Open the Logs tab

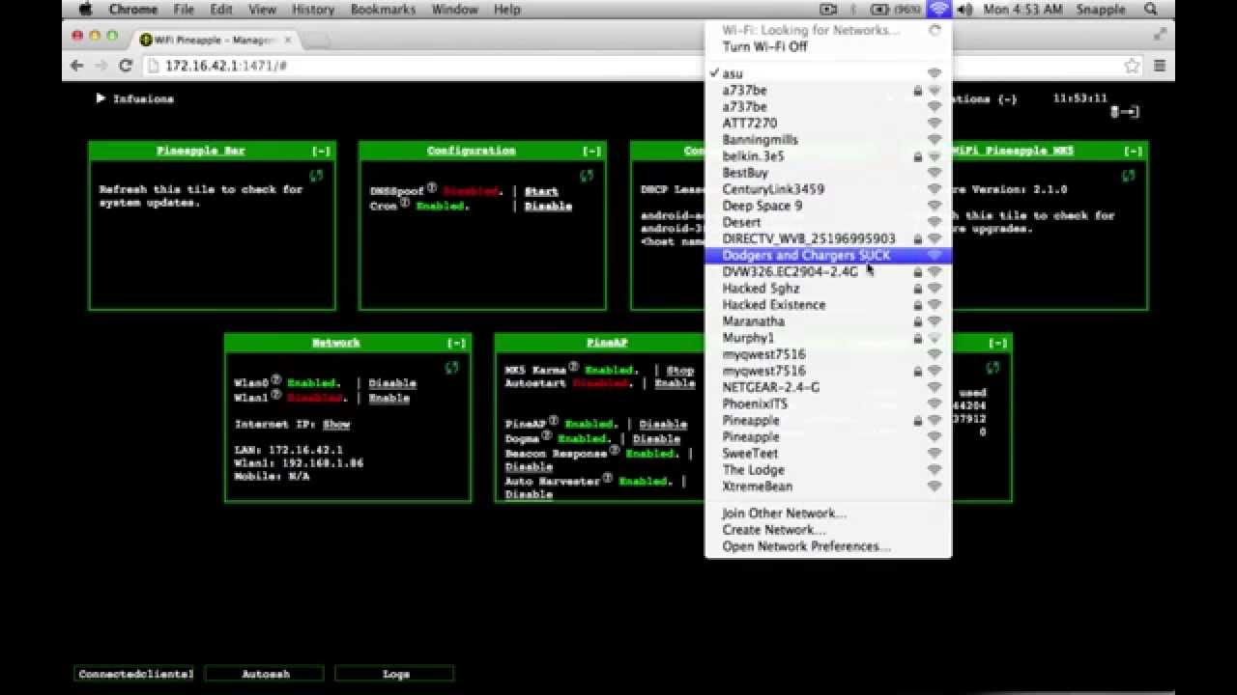click(394, 674)
